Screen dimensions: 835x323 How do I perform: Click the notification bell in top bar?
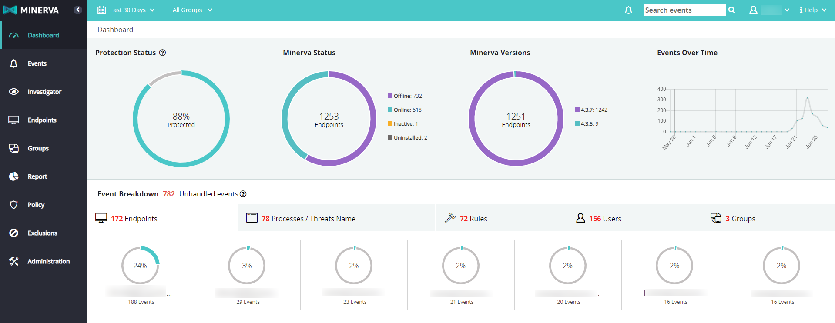pos(628,10)
